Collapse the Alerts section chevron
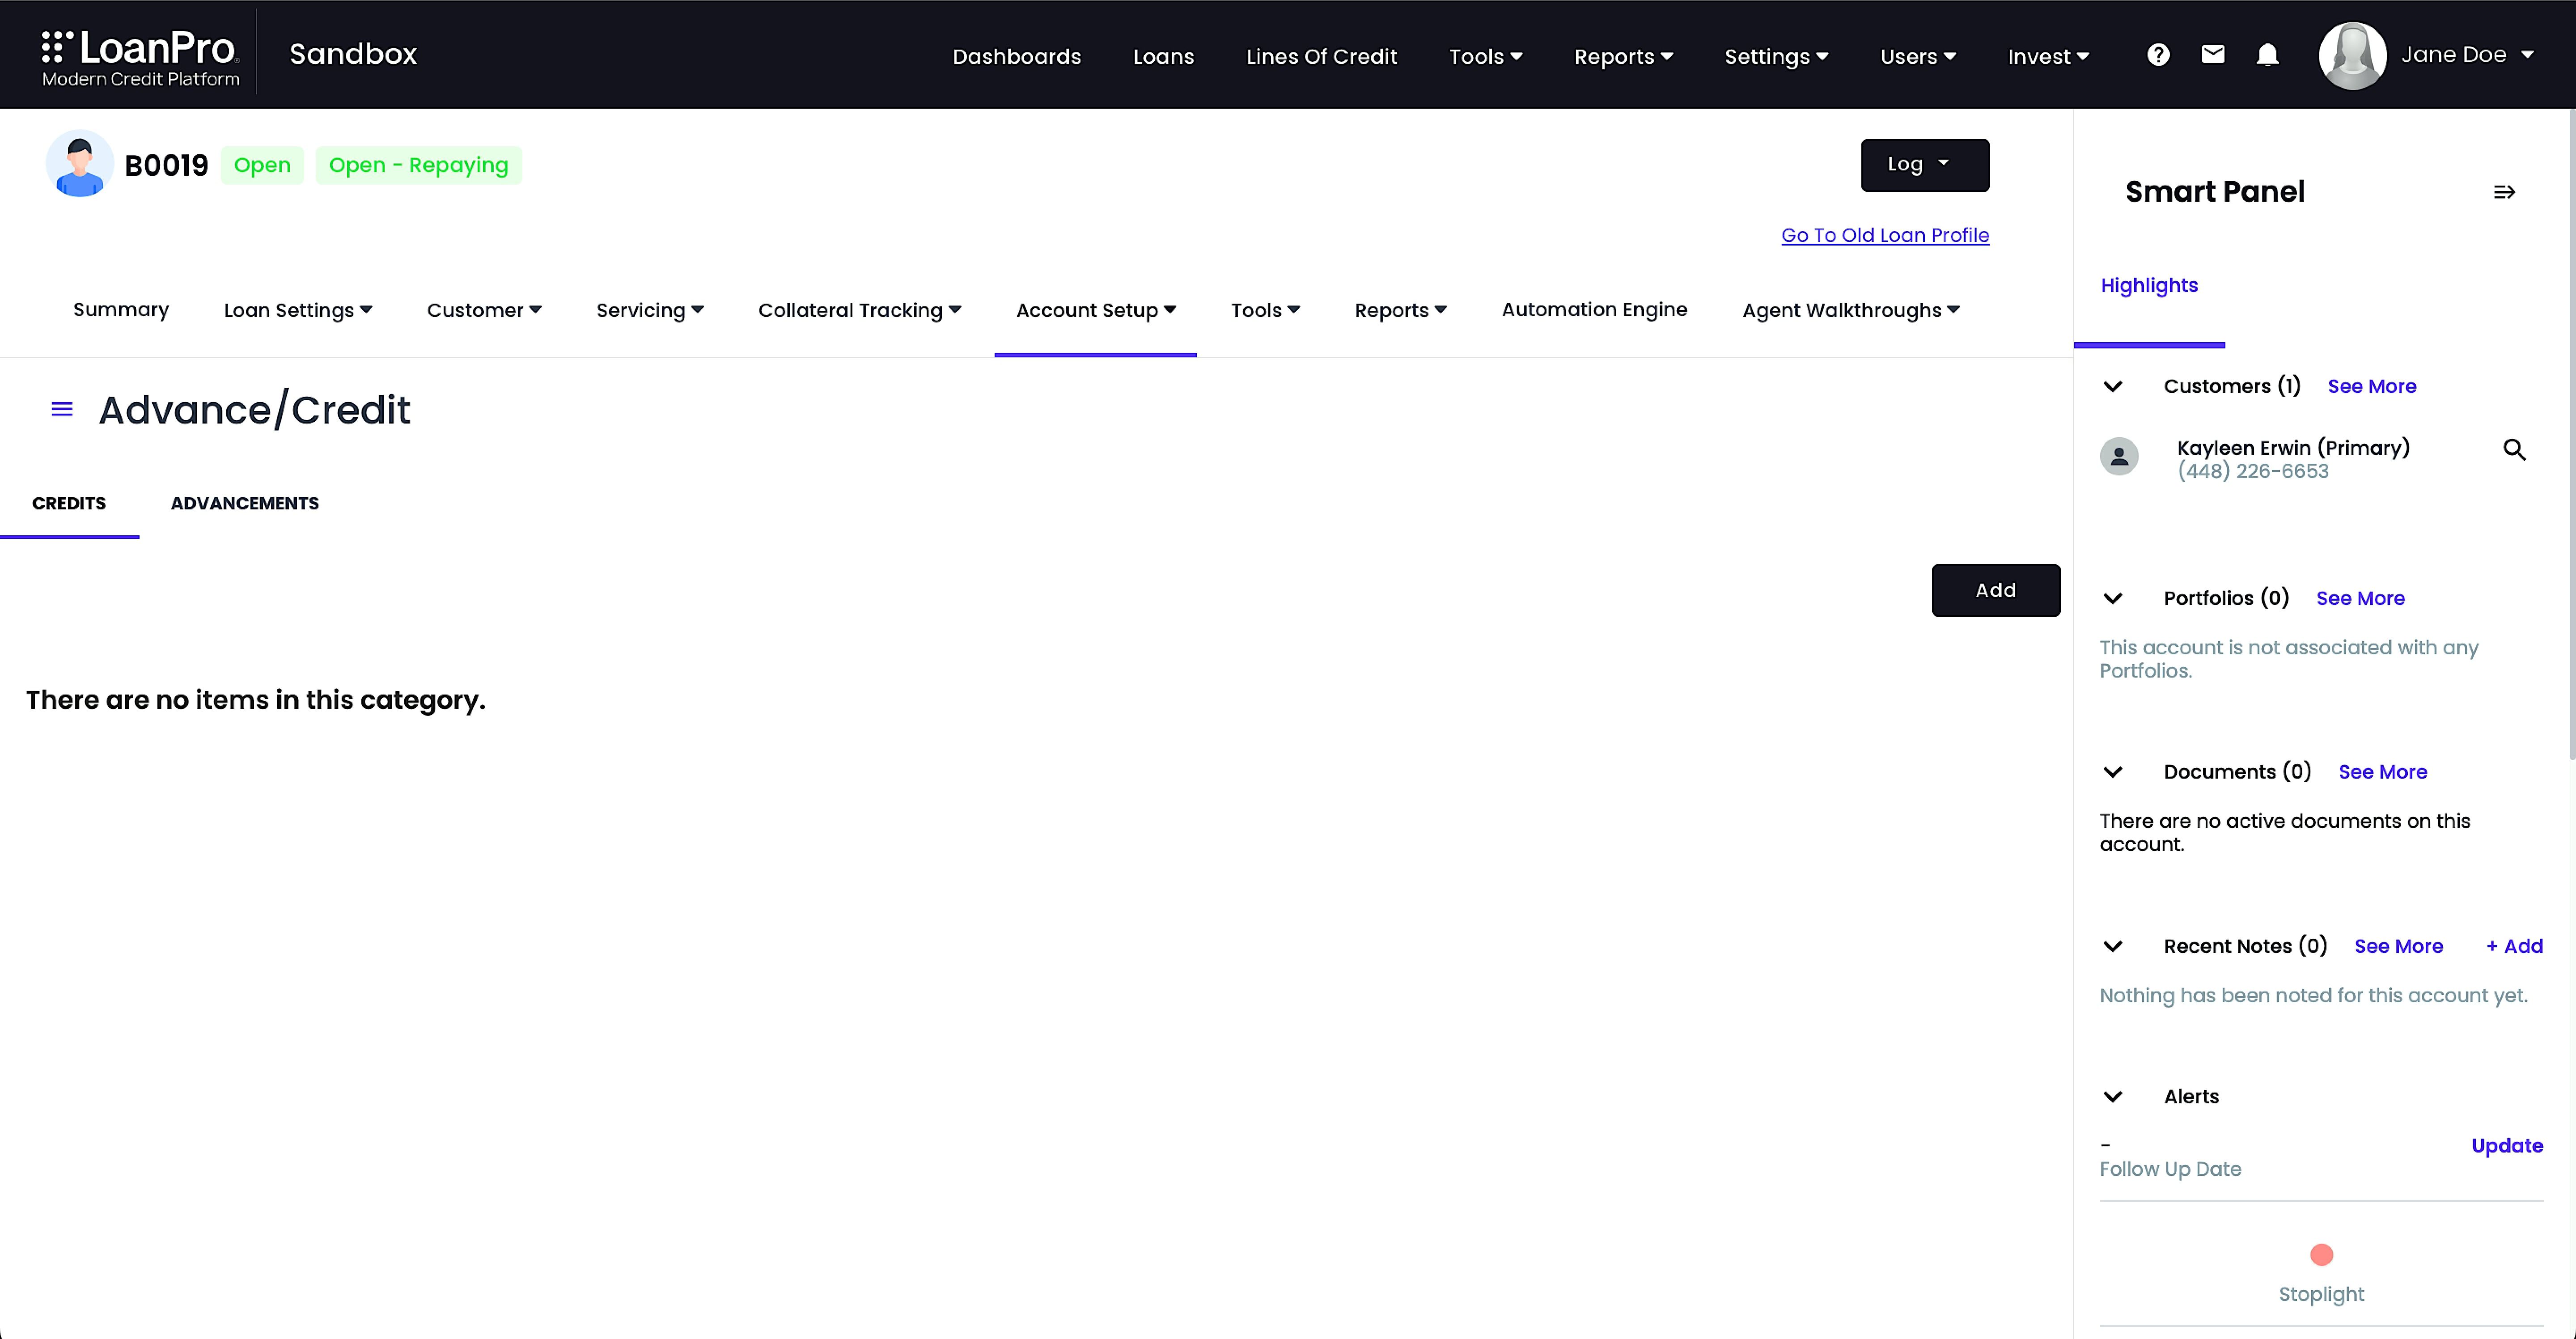 2113,1096
